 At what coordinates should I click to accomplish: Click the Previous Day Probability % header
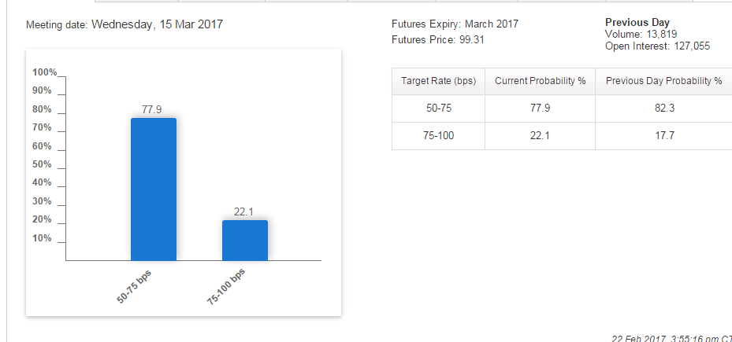pyautogui.click(x=663, y=81)
